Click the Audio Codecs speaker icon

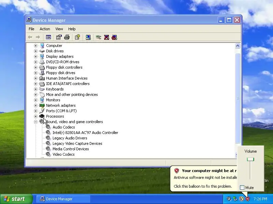tap(48, 127)
